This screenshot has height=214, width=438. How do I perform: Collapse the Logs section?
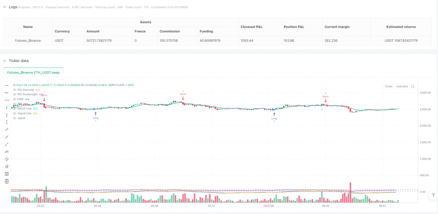[5, 6]
